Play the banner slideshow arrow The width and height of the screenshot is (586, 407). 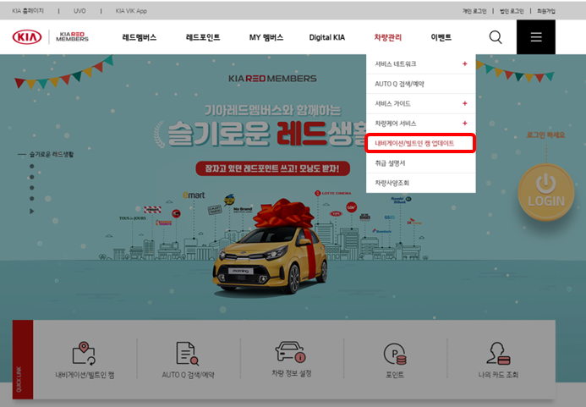tap(32, 212)
